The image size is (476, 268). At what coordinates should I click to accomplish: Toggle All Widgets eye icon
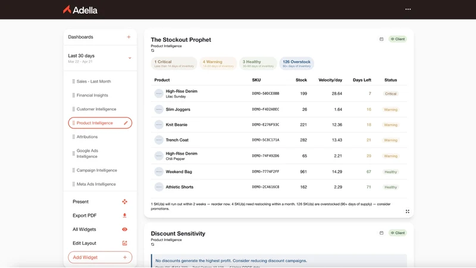pyautogui.click(x=125, y=229)
